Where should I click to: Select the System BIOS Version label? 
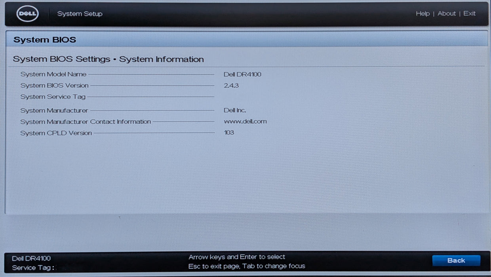point(54,85)
